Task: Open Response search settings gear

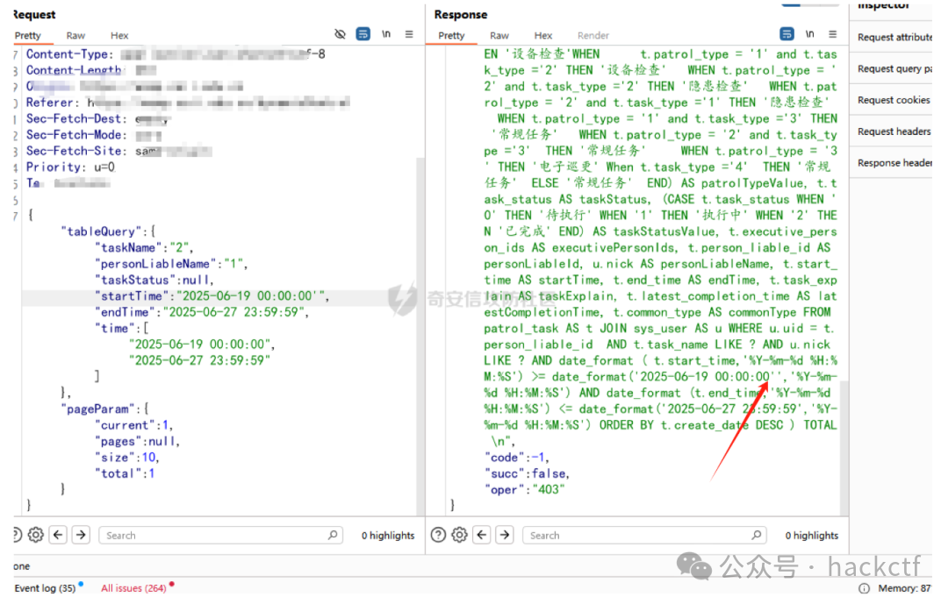Action: pos(459,535)
